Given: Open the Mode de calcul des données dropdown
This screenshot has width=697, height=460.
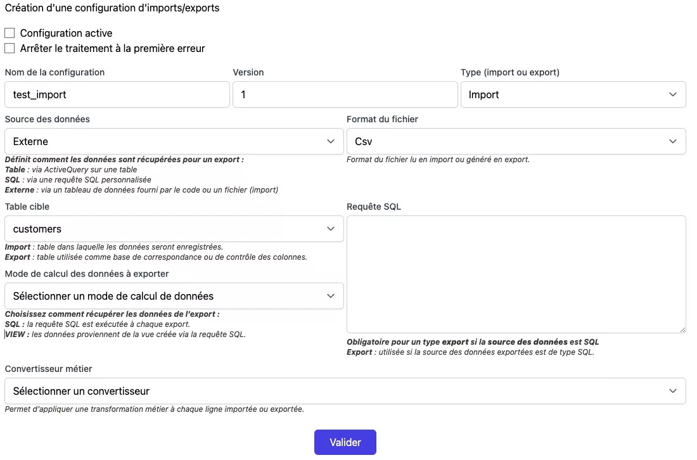Looking at the screenshot, I should [x=174, y=296].
